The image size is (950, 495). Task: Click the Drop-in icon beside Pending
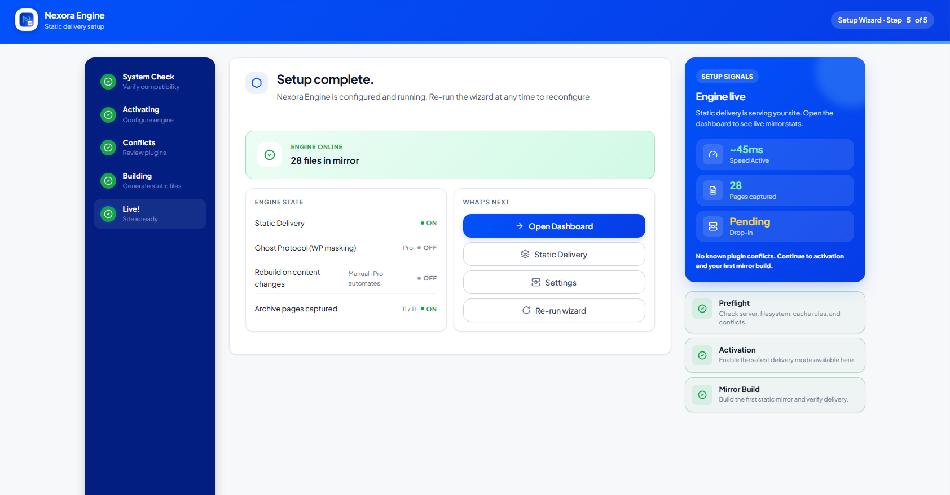[x=713, y=226]
